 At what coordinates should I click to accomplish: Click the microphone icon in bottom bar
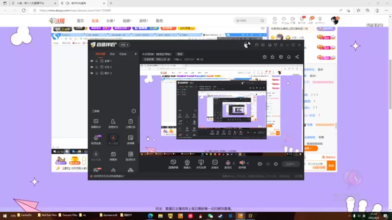[x=228, y=163]
